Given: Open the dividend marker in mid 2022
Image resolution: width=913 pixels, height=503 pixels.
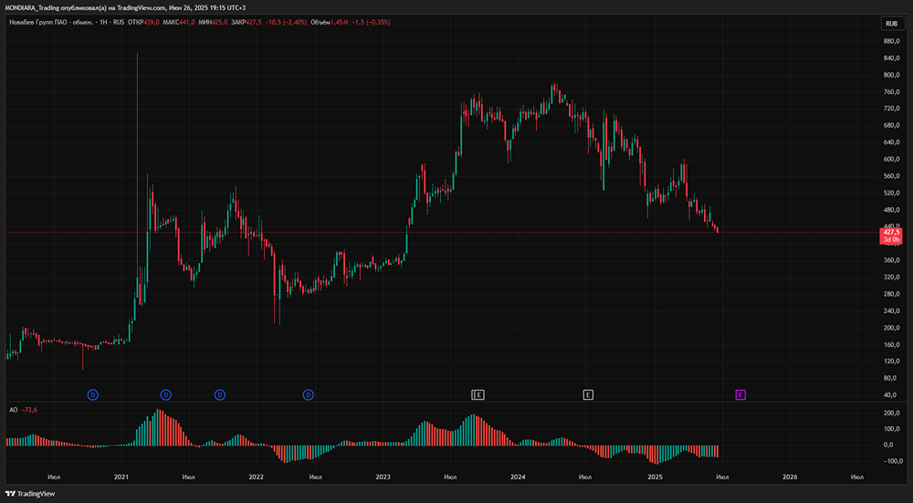Looking at the screenshot, I should click(x=308, y=394).
